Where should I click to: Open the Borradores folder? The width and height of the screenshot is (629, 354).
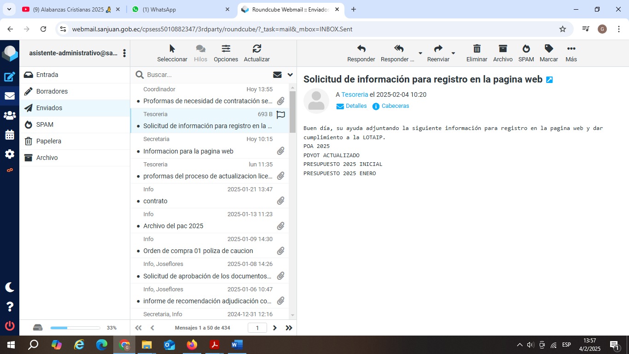point(52,91)
